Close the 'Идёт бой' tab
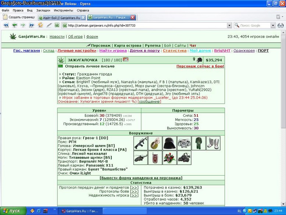The height and width of the screenshot is (215, 286). [x=83, y=18]
